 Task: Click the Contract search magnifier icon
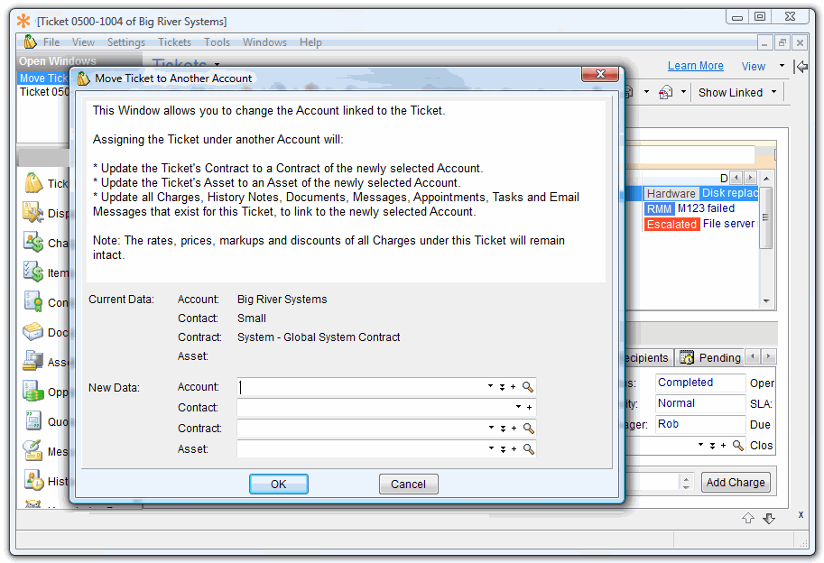point(529,429)
